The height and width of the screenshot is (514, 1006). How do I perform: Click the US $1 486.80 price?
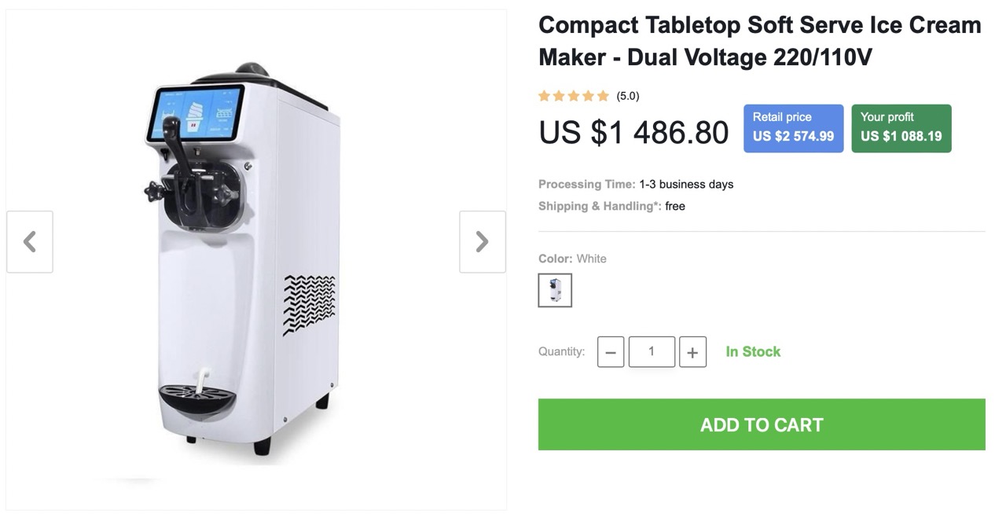pyautogui.click(x=633, y=132)
